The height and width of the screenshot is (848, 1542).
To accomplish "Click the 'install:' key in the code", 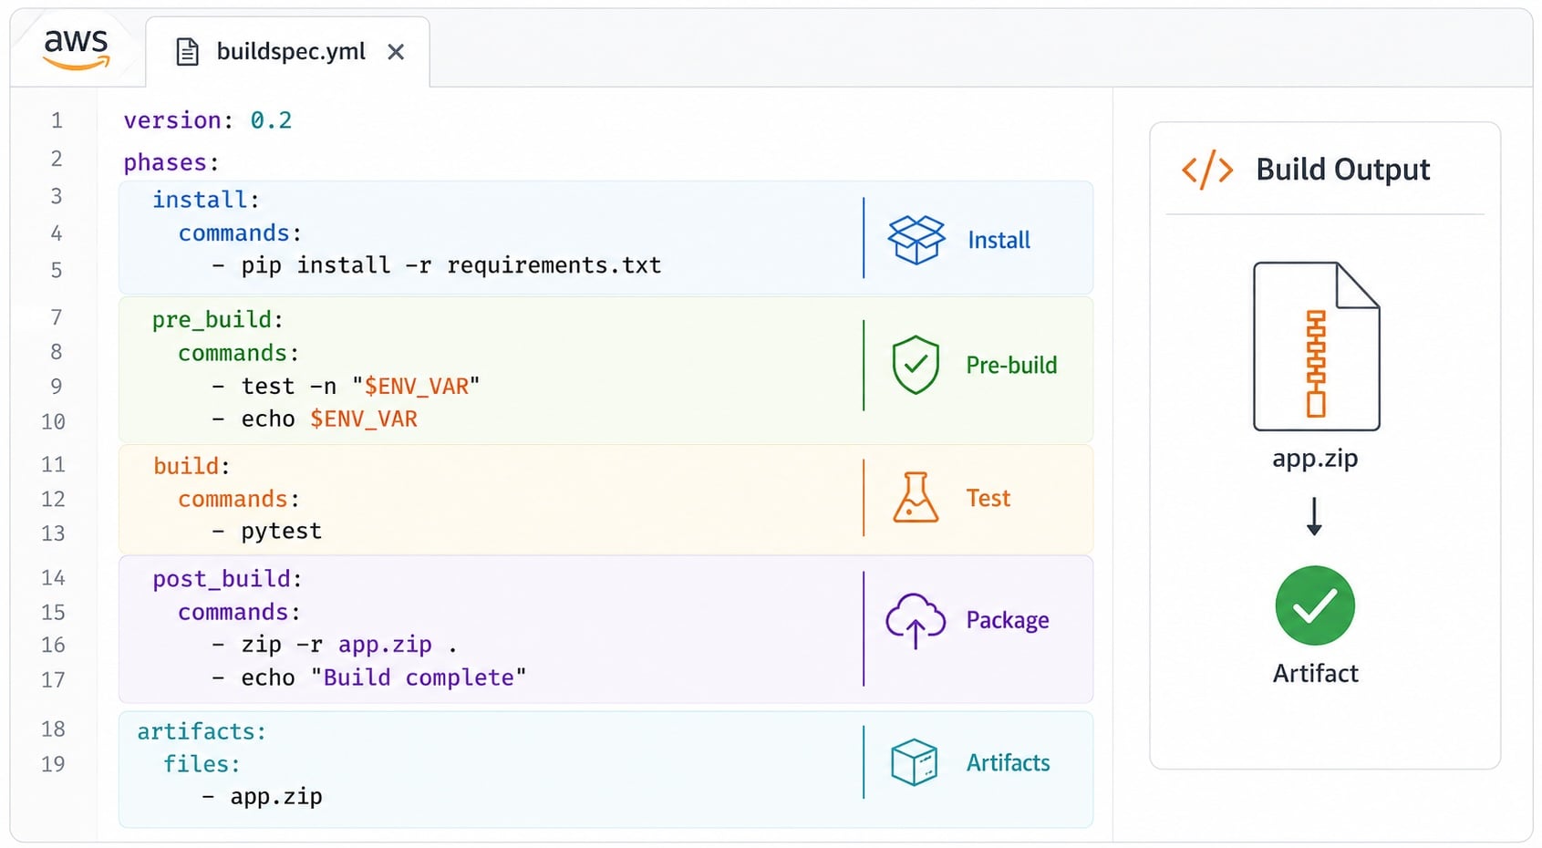I will point(206,200).
